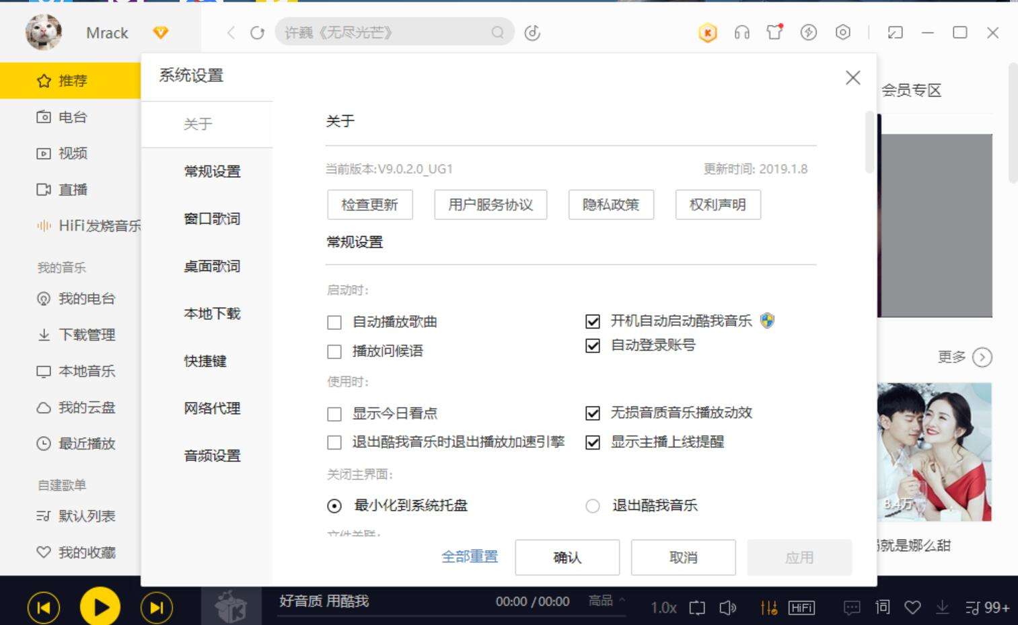
Task: Click the Mrack user avatar
Action: [44, 32]
